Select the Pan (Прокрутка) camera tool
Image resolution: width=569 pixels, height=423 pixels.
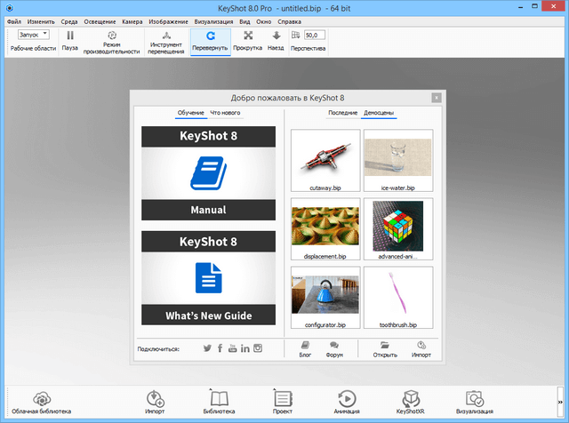247,36
